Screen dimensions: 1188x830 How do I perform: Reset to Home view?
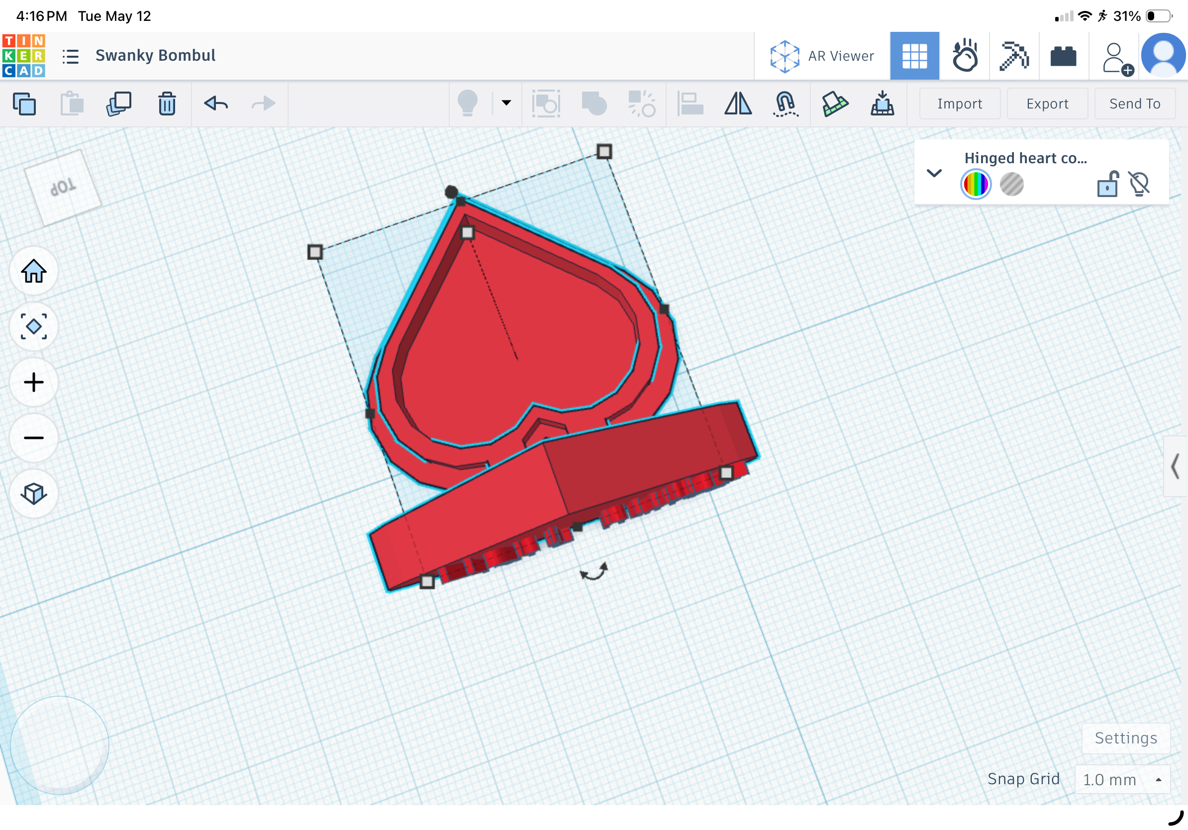pyautogui.click(x=34, y=271)
